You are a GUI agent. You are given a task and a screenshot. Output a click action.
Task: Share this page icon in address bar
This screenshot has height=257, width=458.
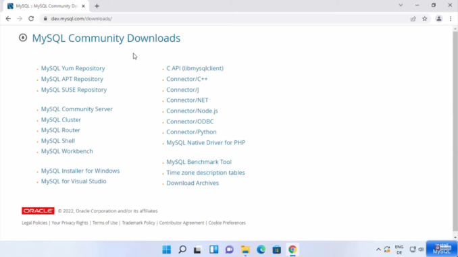413,19
